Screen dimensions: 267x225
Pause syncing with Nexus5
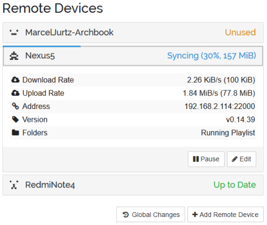pyautogui.click(x=206, y=159)
